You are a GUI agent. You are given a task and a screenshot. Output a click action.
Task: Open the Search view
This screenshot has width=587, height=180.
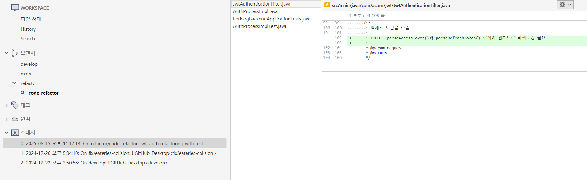coord(28,39)
